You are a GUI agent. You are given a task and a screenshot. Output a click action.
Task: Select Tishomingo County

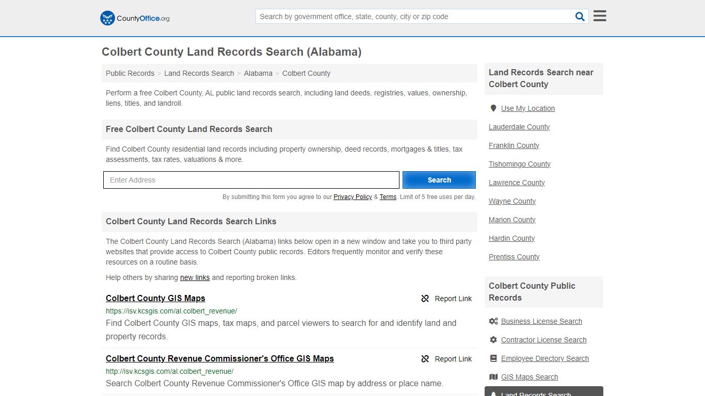point(520,164)
